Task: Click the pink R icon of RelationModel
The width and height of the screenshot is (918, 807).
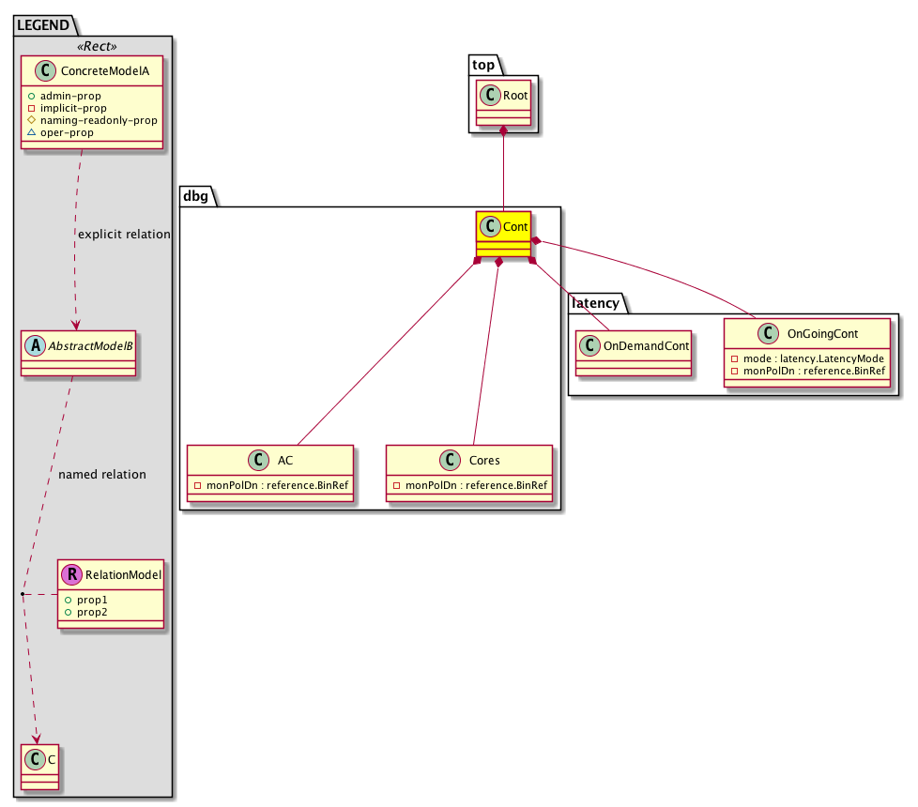Action: (x=70, y=574)
